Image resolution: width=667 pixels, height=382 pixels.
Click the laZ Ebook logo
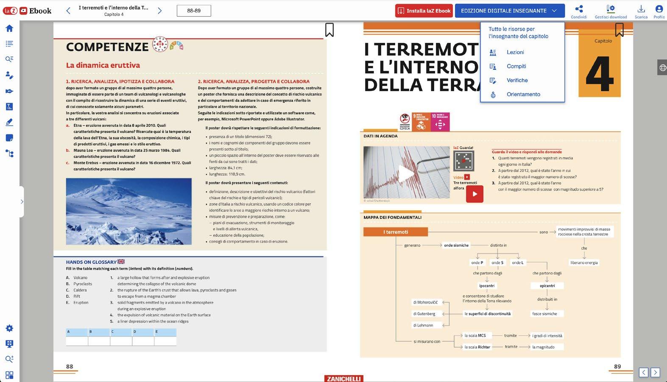click(x=28, y=11)
